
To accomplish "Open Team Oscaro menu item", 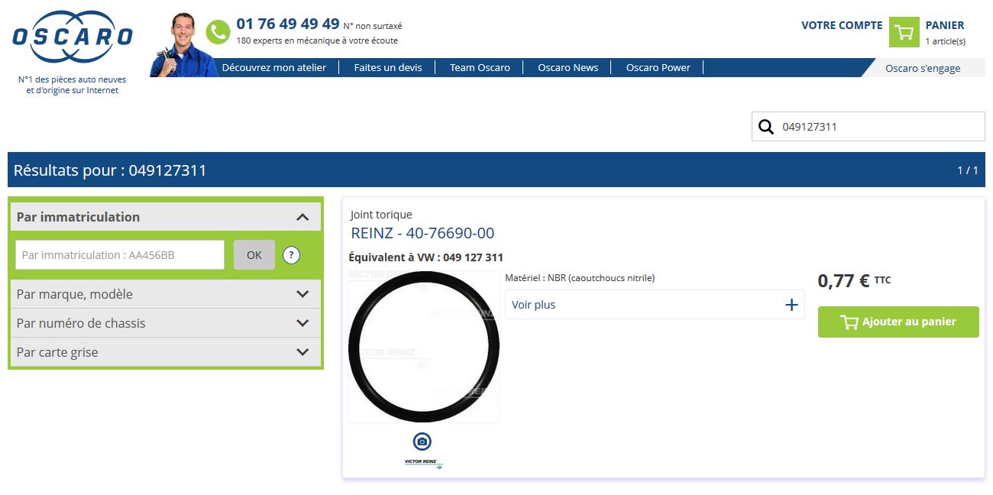I will coord(480,67).
